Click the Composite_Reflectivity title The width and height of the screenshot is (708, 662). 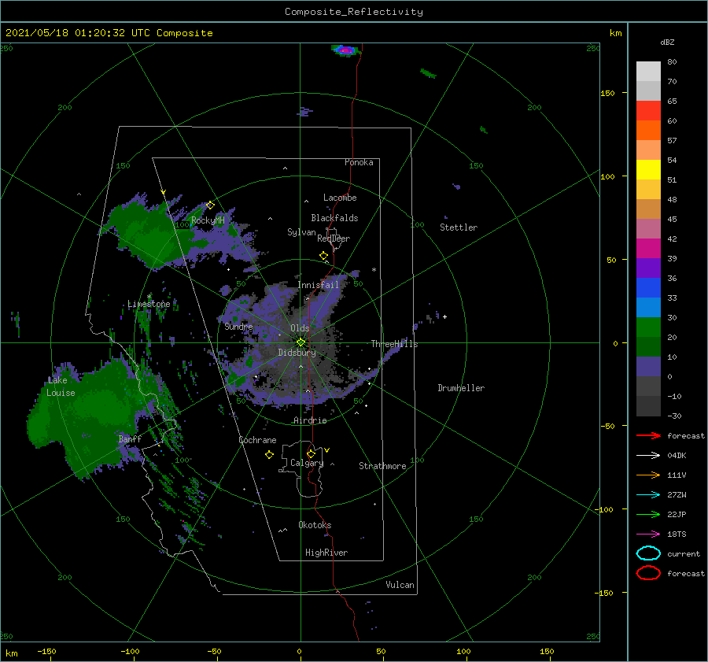353,12
